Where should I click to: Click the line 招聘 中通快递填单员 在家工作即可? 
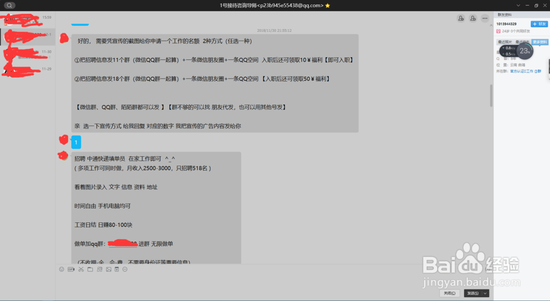tap(124, 158)
